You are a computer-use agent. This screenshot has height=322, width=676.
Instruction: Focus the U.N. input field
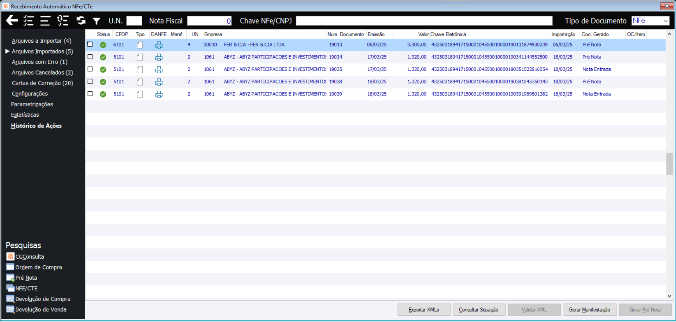click(134, 21)
